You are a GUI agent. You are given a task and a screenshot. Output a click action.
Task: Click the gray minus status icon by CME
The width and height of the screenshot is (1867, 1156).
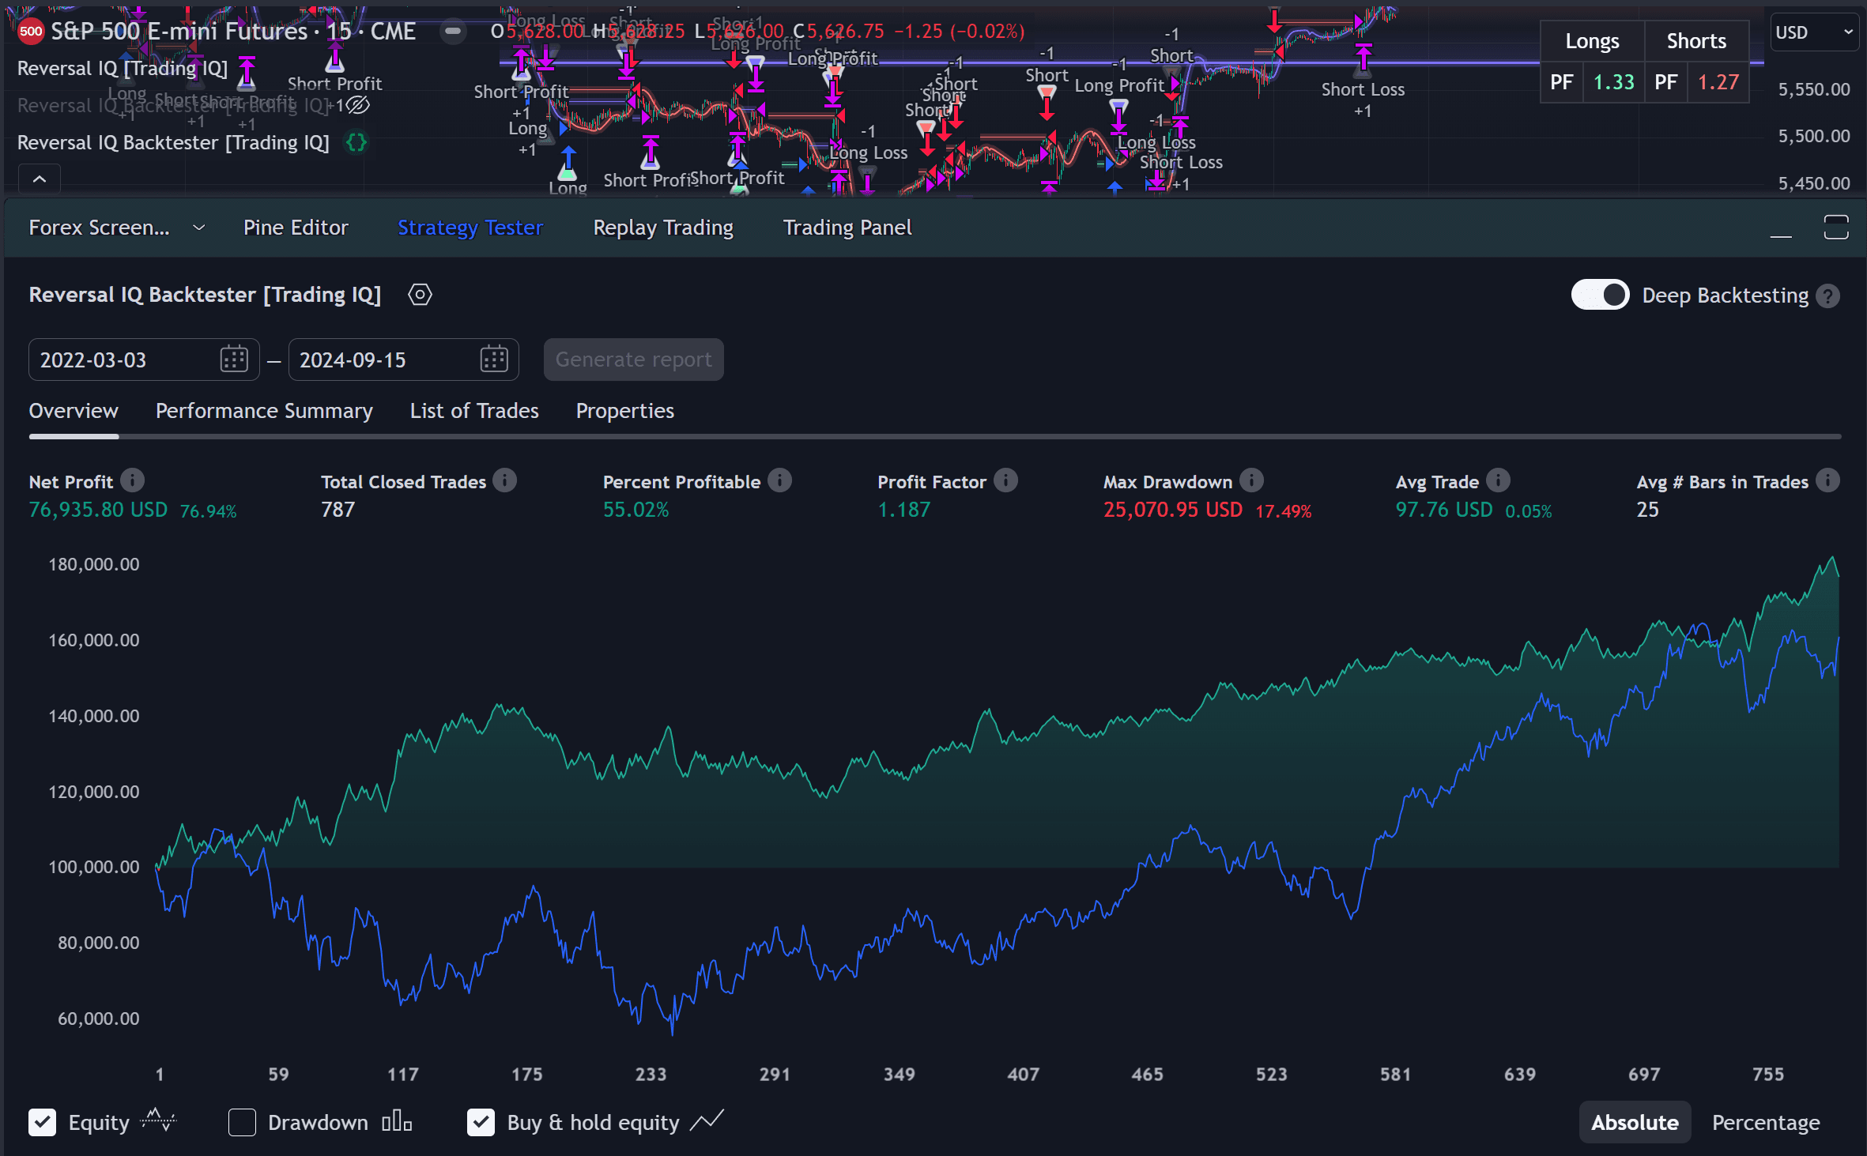(453, 32)
